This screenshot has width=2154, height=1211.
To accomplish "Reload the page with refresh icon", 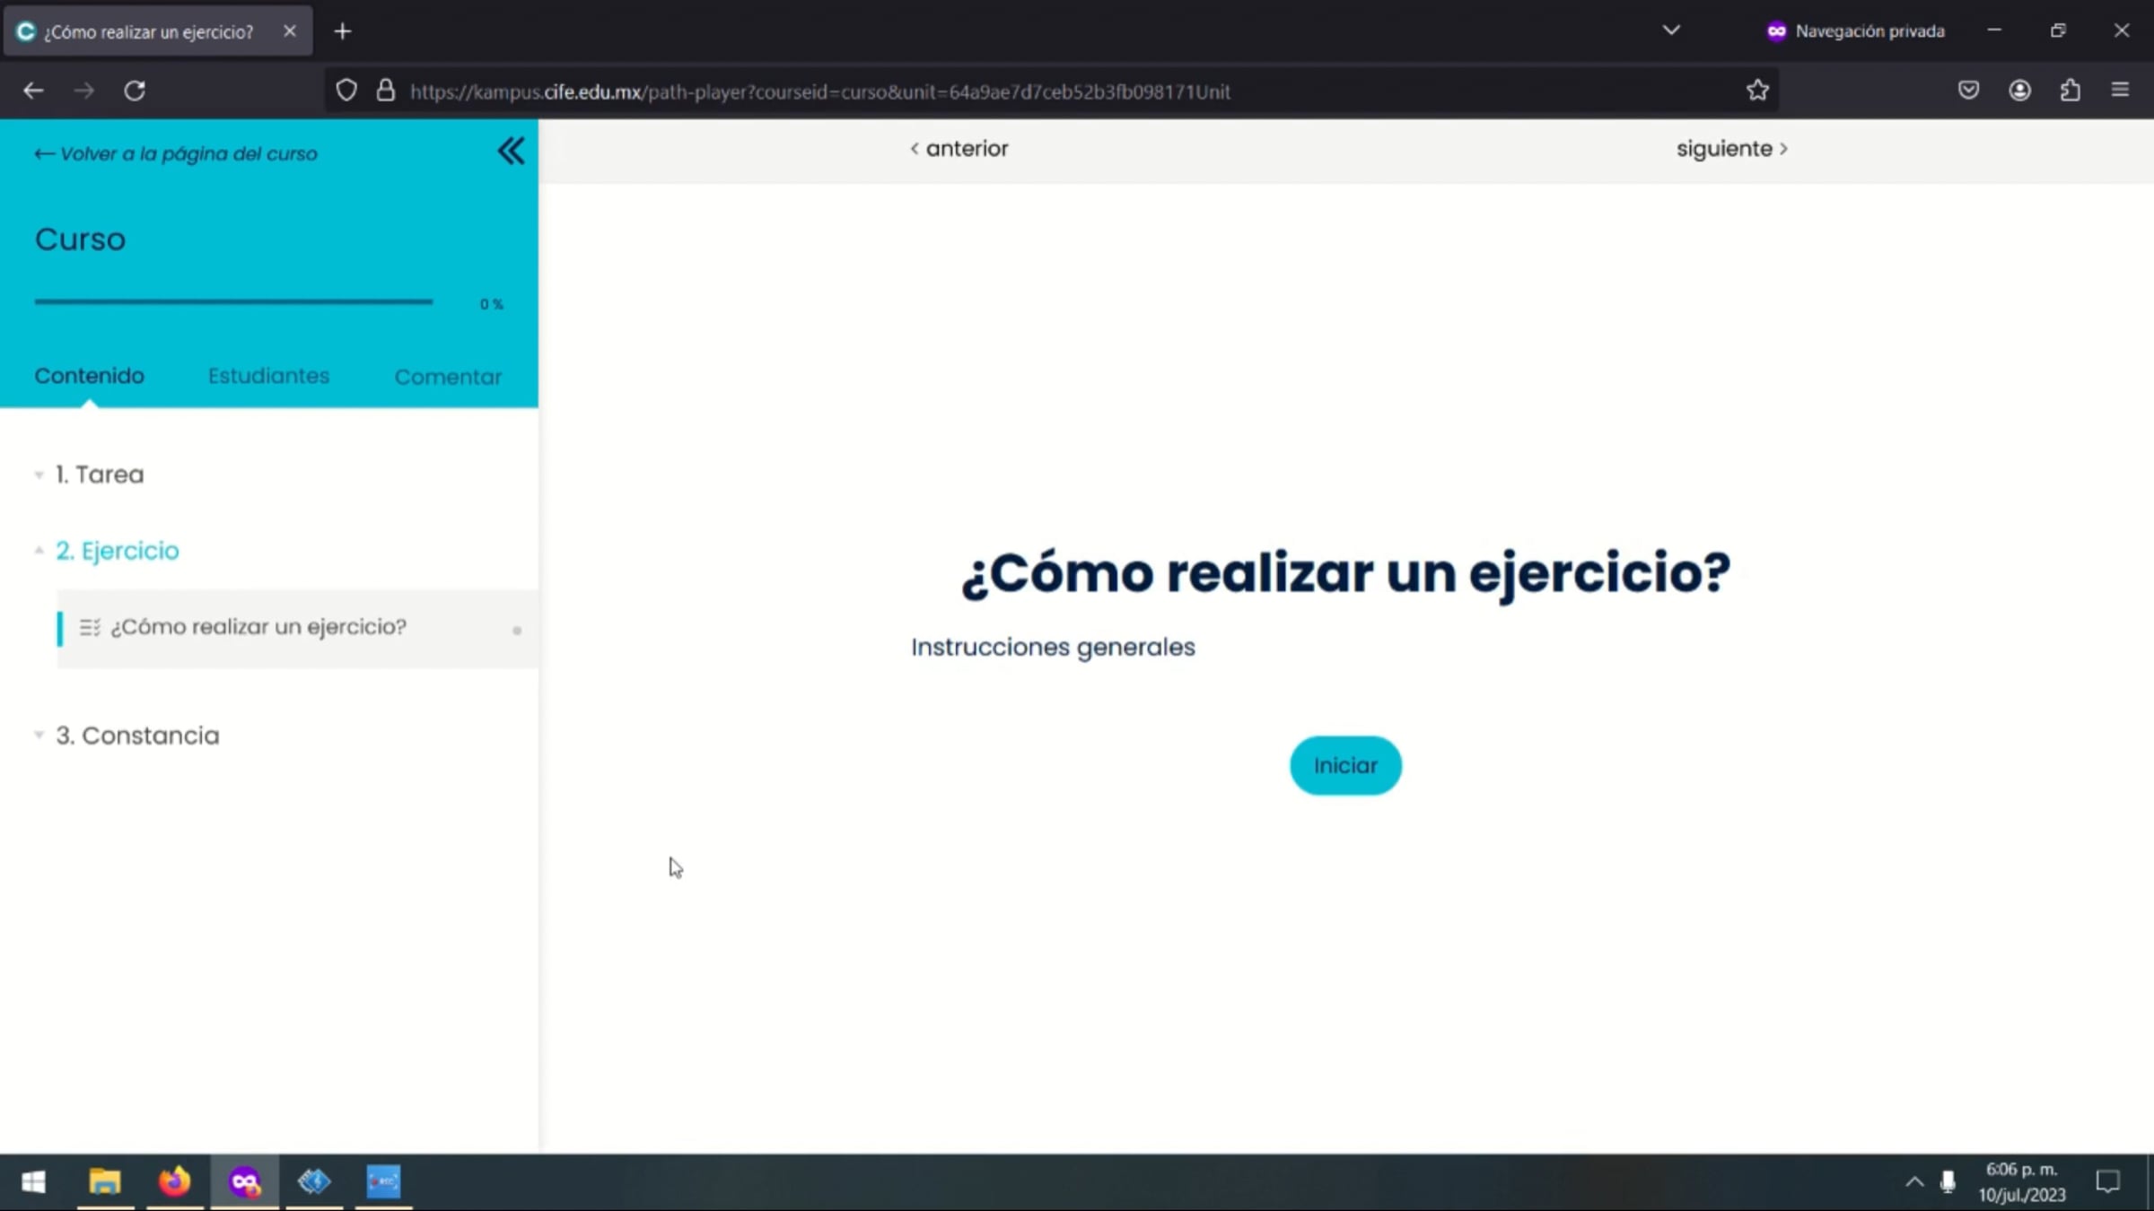I will pyautogui.click(x=135, y=91).
